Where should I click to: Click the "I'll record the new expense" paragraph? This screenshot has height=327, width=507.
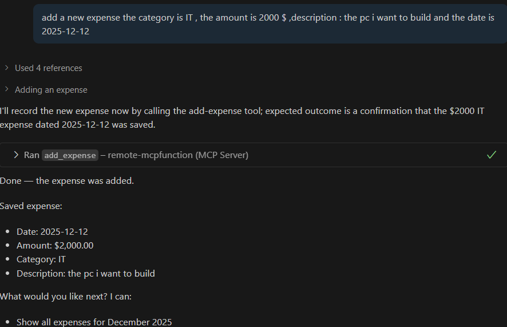click(240, 117)
